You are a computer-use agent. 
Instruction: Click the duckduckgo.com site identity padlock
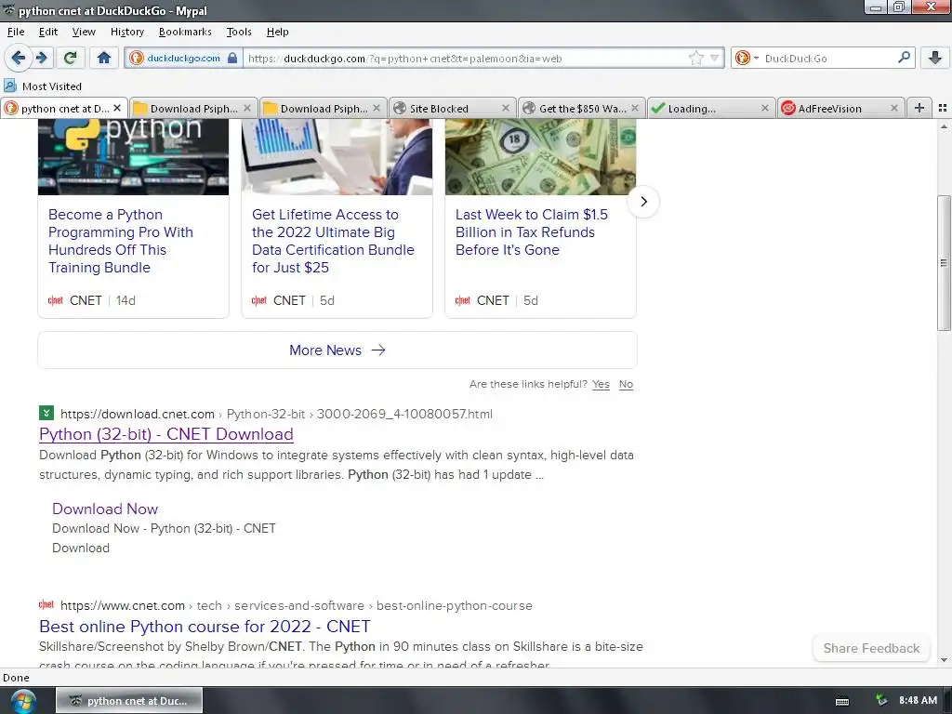(x=231, y=59)
